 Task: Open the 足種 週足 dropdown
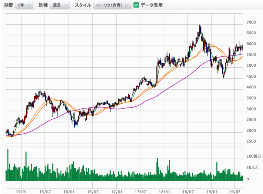(x=60, y=5)
